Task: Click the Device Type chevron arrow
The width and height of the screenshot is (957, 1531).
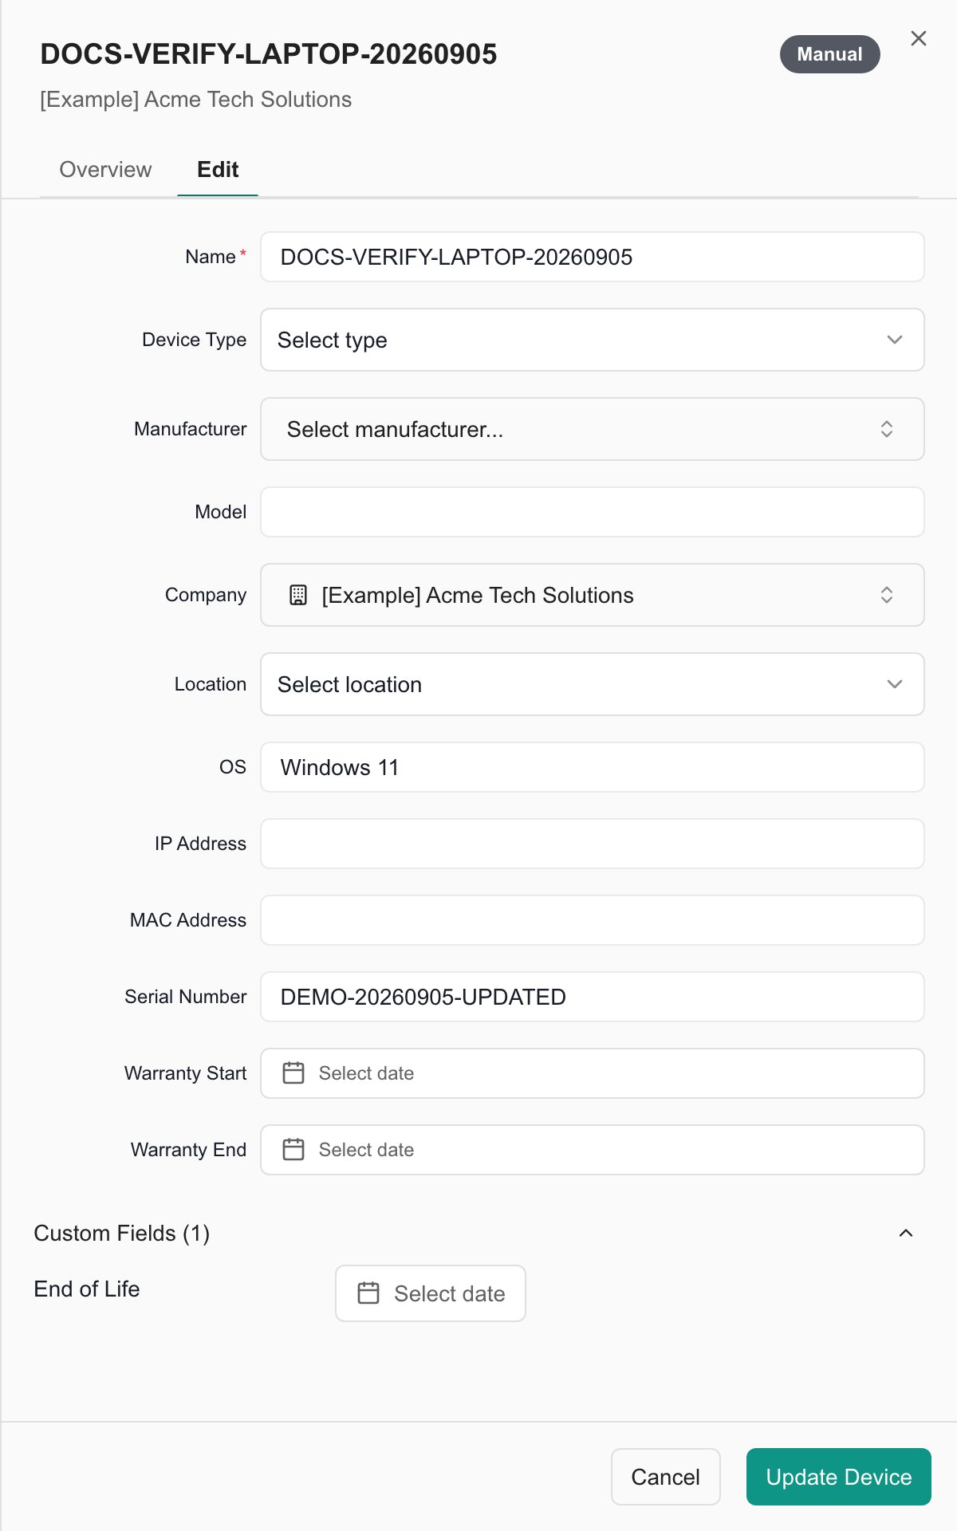Action: pos(895,340)
